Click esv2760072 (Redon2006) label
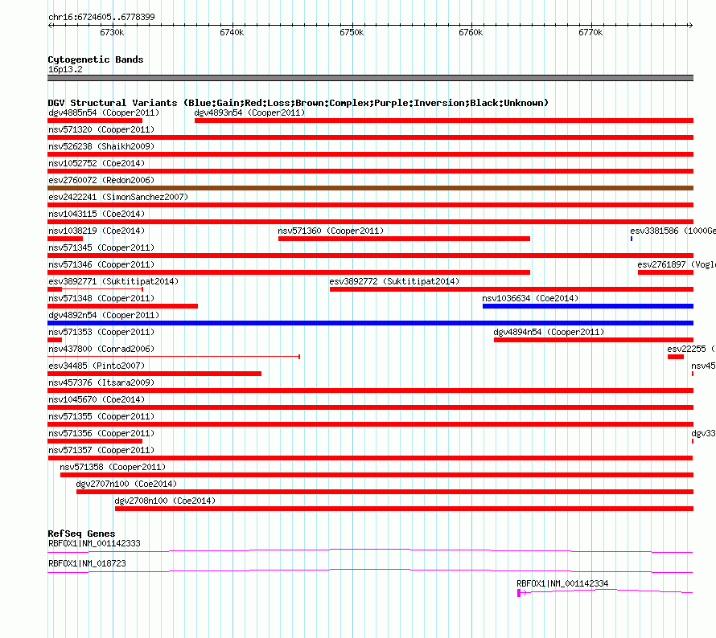This screenshot has height=638, width=716. (101, 180)
